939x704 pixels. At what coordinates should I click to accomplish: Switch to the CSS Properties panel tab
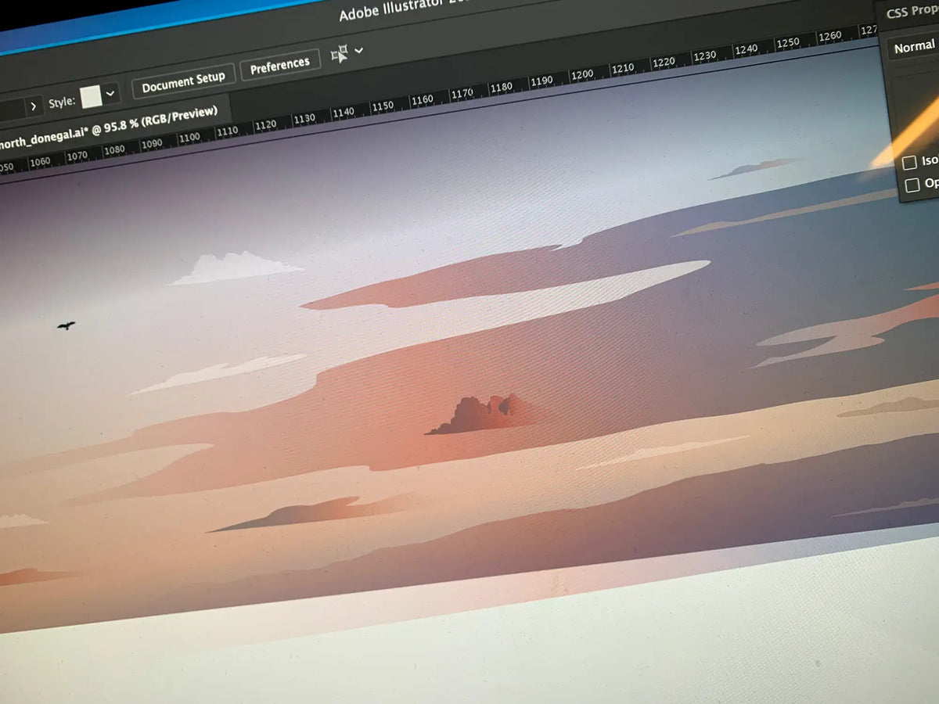point(912,13)
